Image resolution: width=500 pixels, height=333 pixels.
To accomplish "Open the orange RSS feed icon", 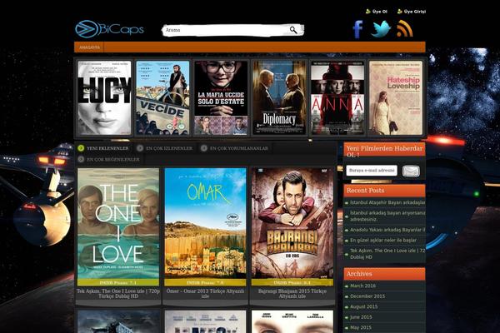I will pyautogui.click(x=405, y=28).
